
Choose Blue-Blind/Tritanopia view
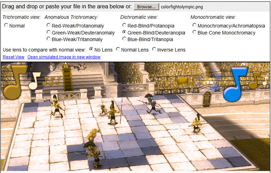point(124,39)
